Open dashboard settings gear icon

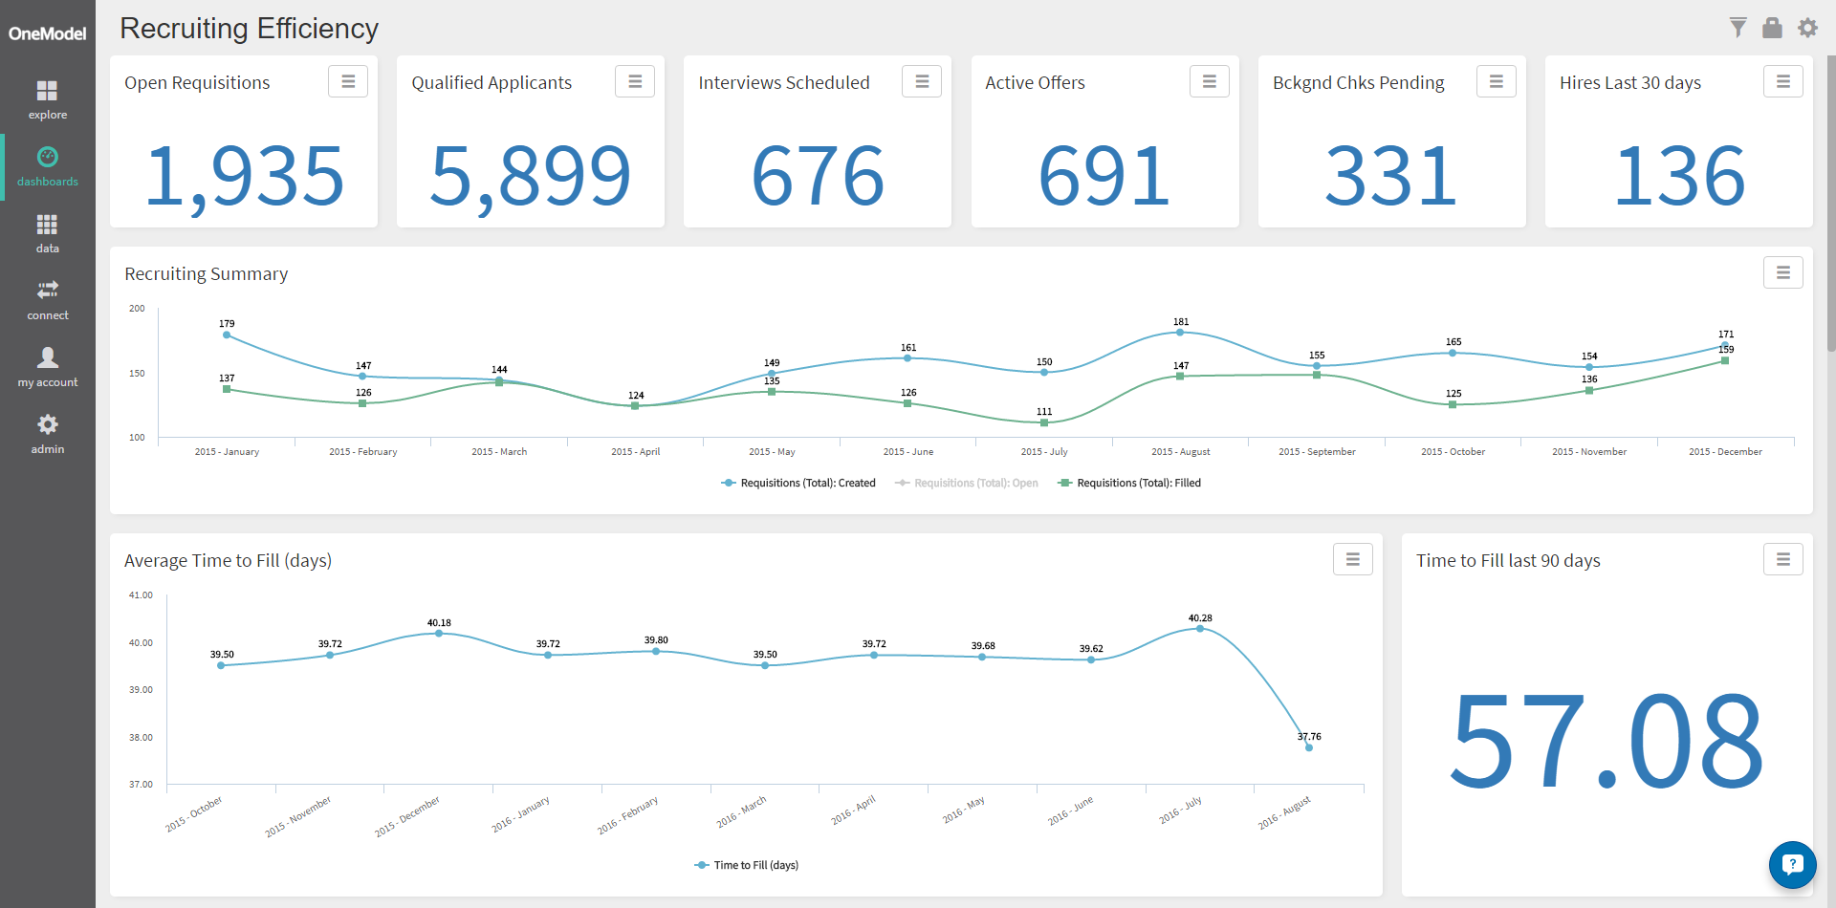click(x=1807, y=28)
